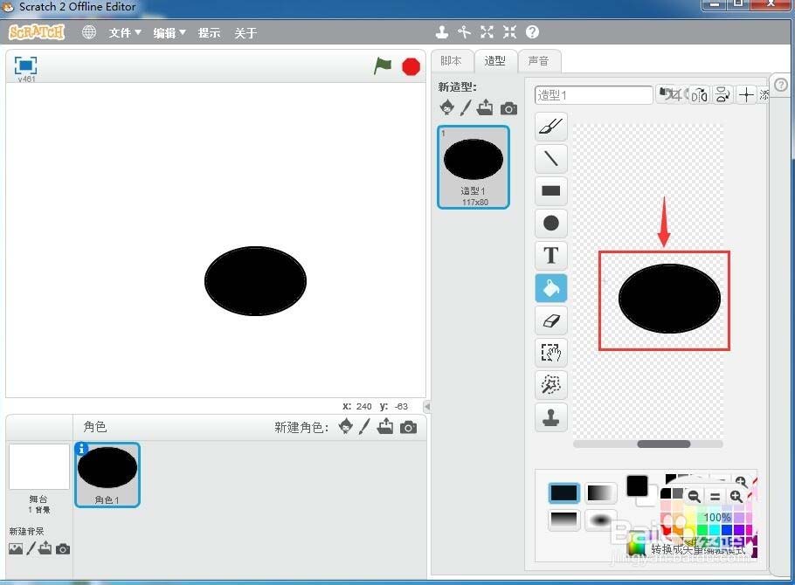Choose new sprite from library icon
The height and width of the screenshot is (585, 795).
click(346, 426)
